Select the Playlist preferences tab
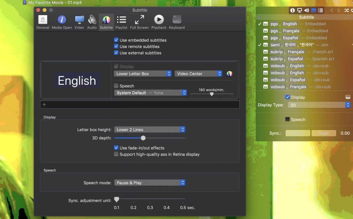Screen dimensions: 353x219 (121, 22)
